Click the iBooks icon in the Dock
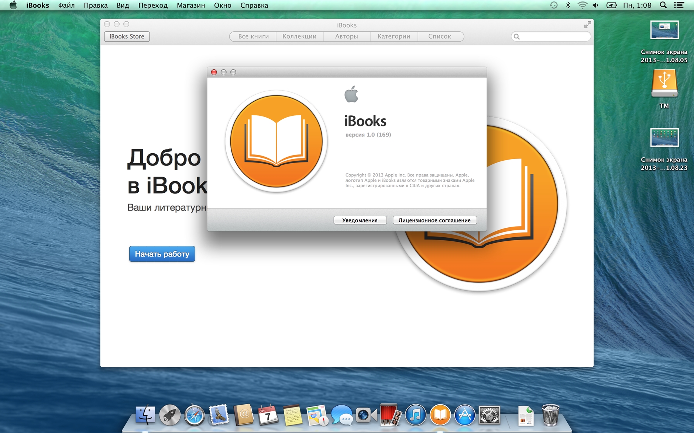 click(440, 415)
